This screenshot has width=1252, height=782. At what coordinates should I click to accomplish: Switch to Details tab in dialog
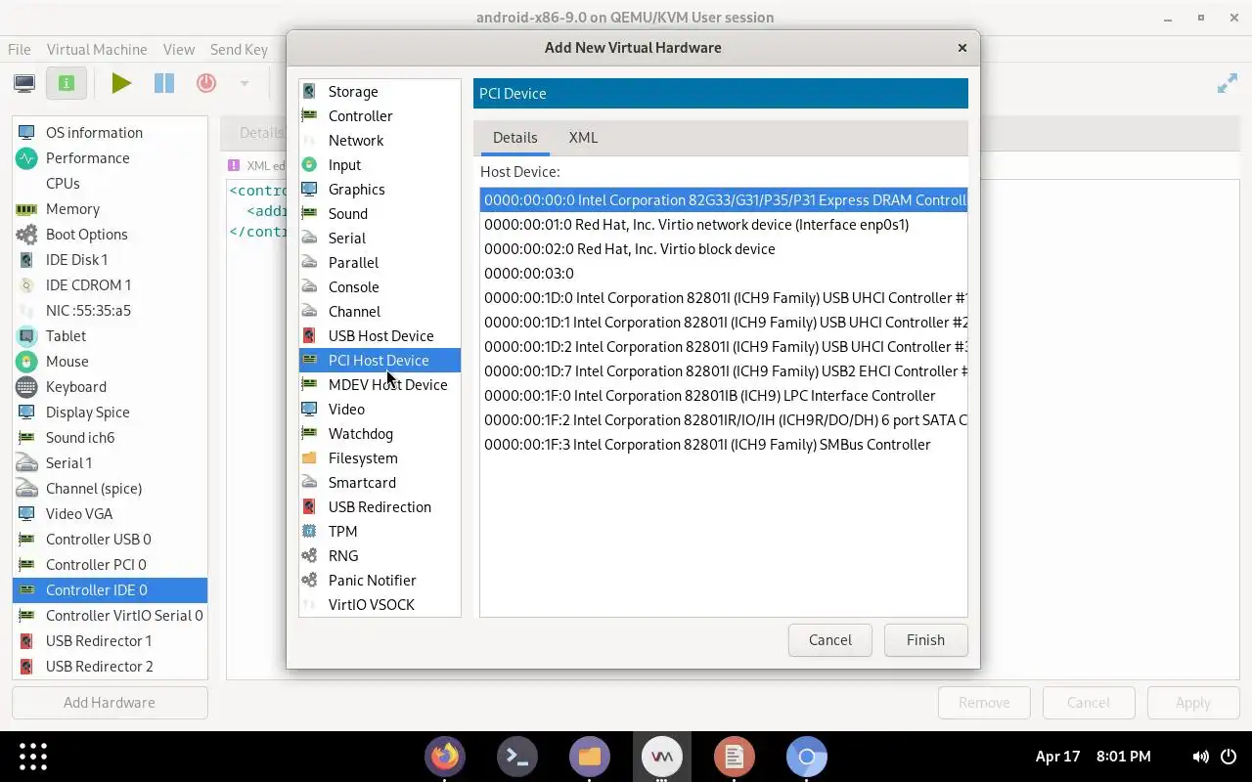[515, 138]
